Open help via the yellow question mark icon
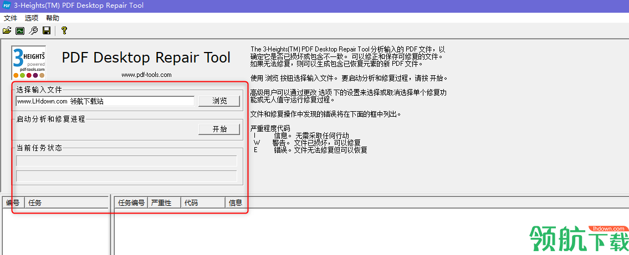This screenshot has height=255, width=629. [64, 30]
